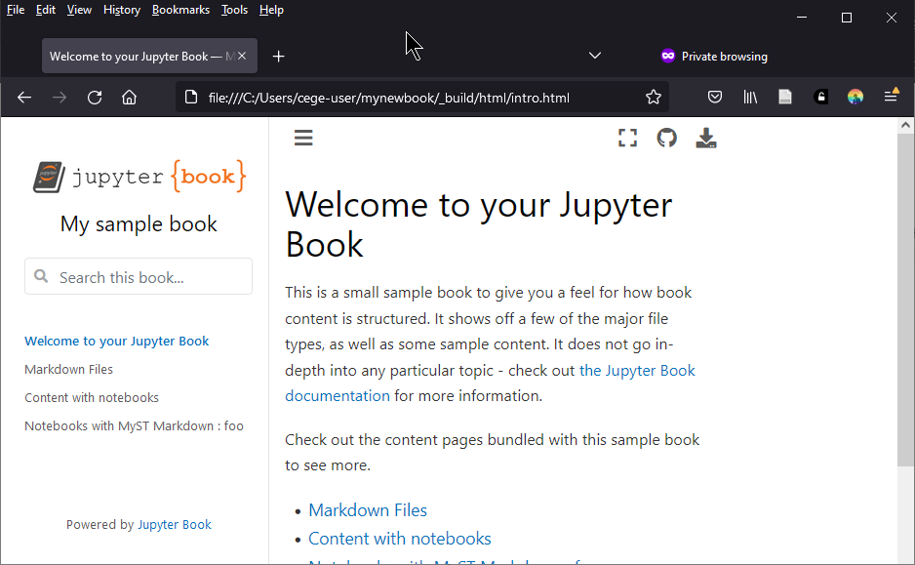Expand the Bookmarks menu
Image resolution: width=915 pixels, height=565 pixels.
[x=180, y=10]
